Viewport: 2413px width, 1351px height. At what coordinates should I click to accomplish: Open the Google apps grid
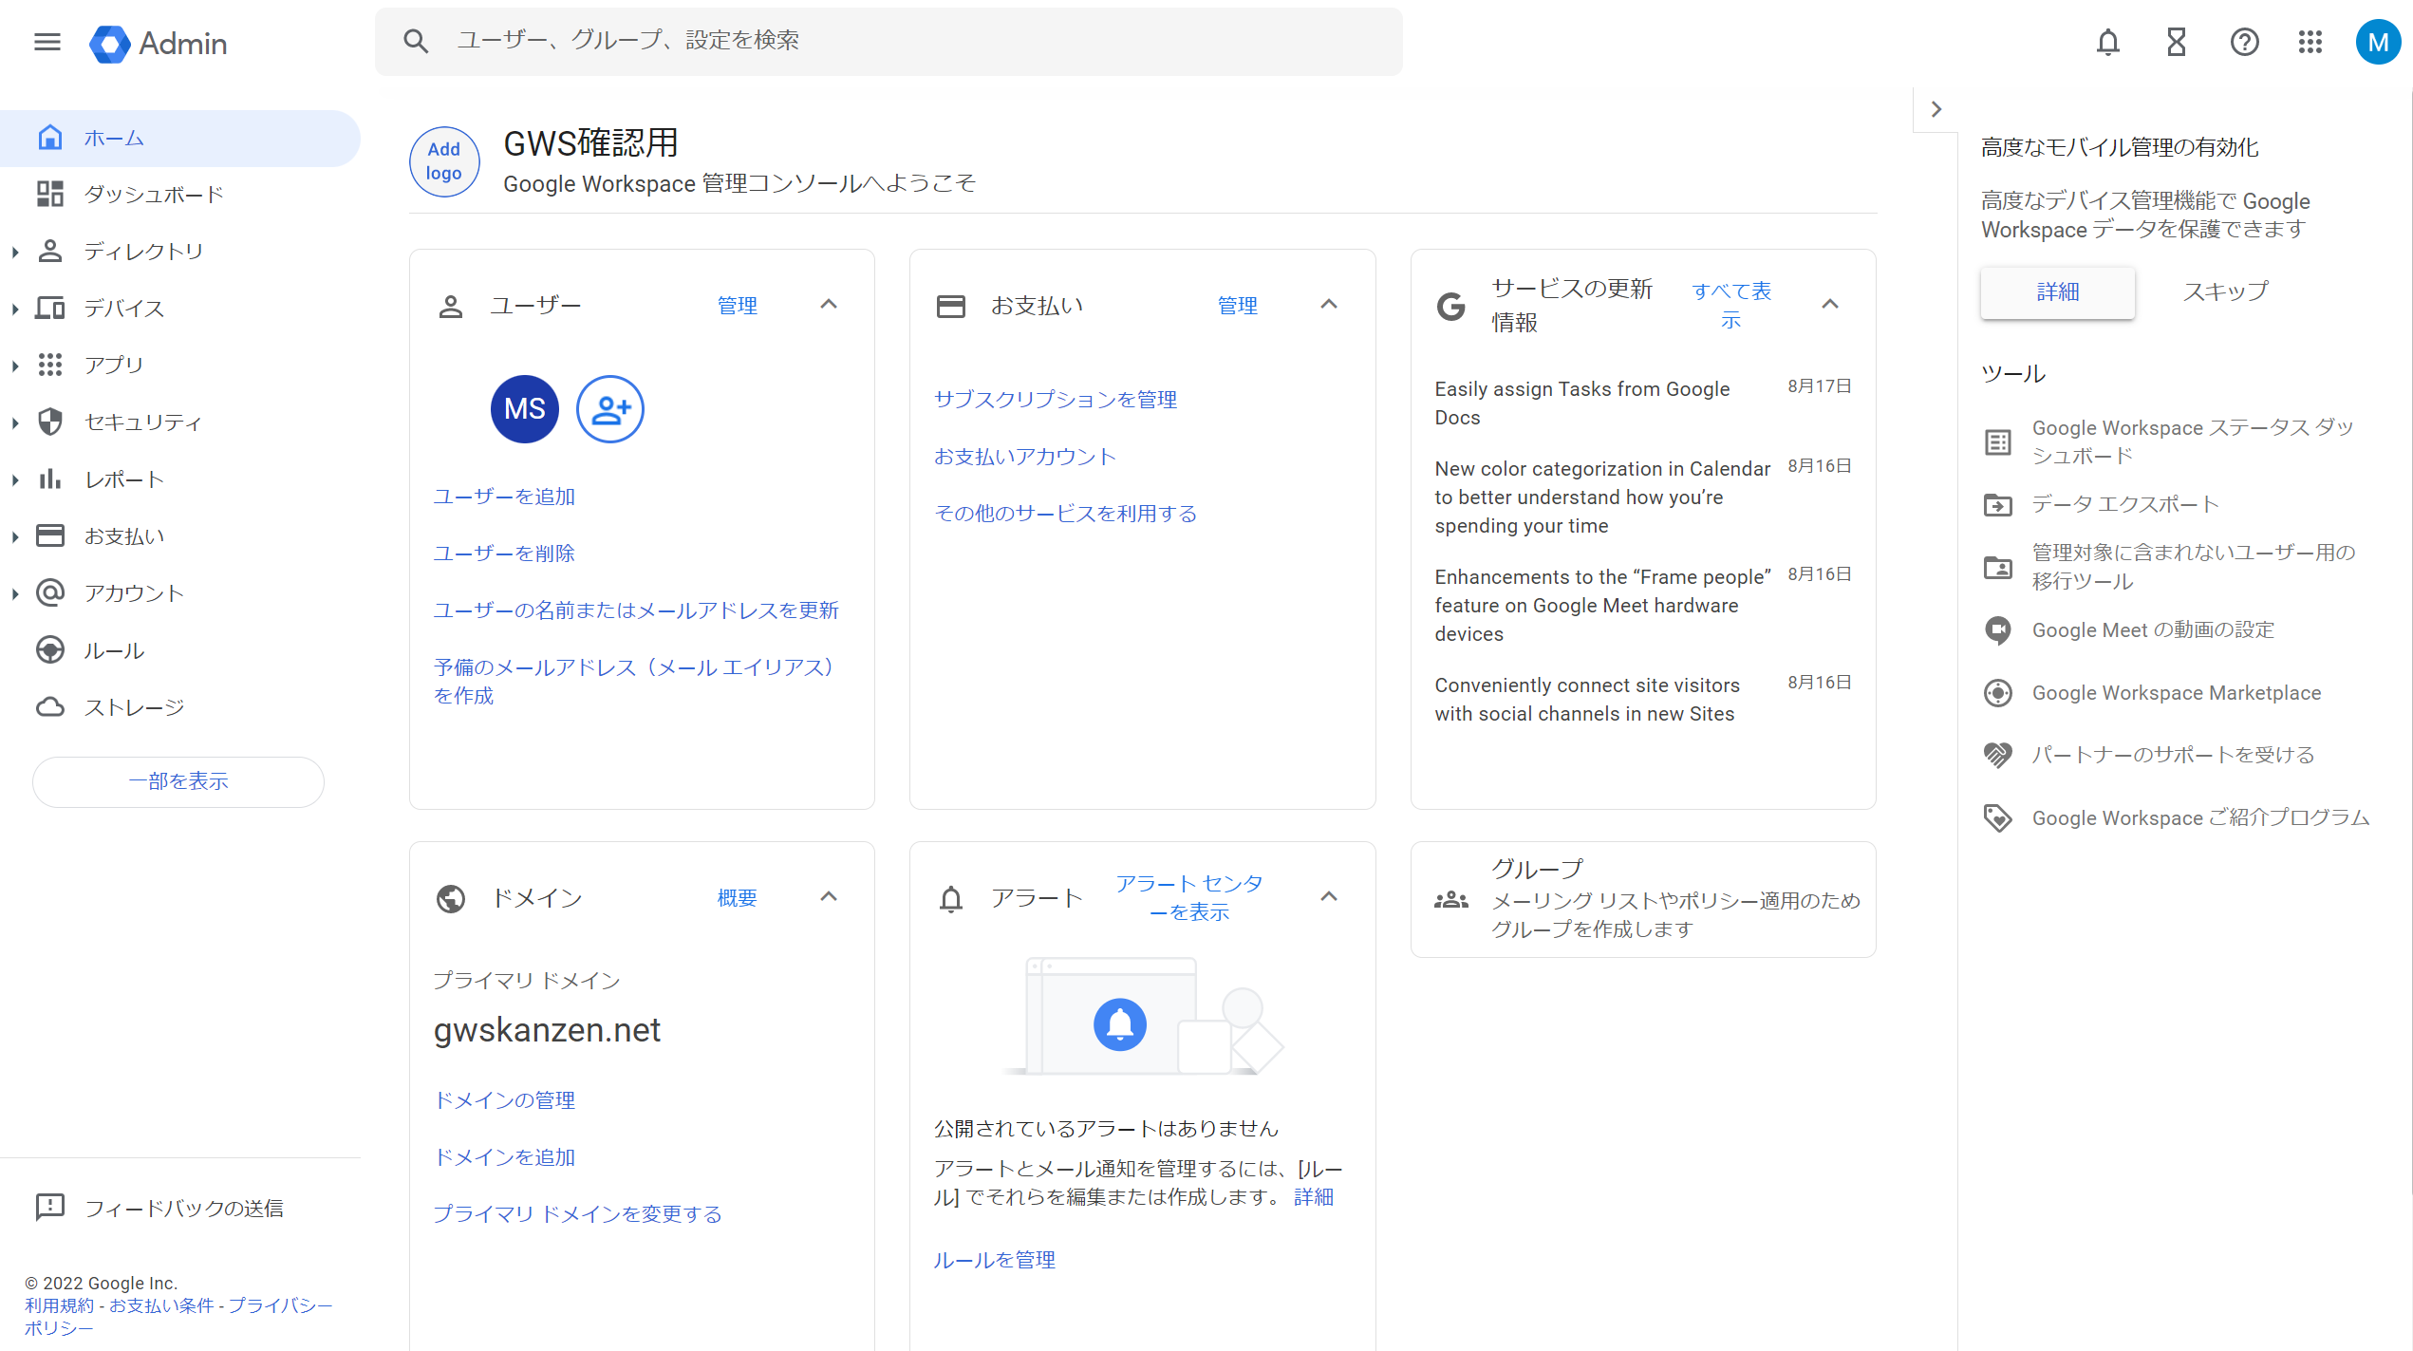point(2310,42)
